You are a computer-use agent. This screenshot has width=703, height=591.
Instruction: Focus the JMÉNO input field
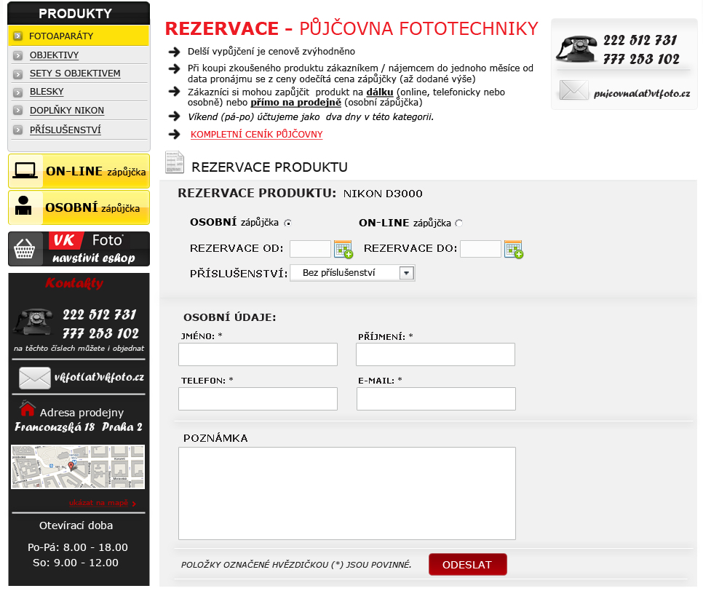258,354
